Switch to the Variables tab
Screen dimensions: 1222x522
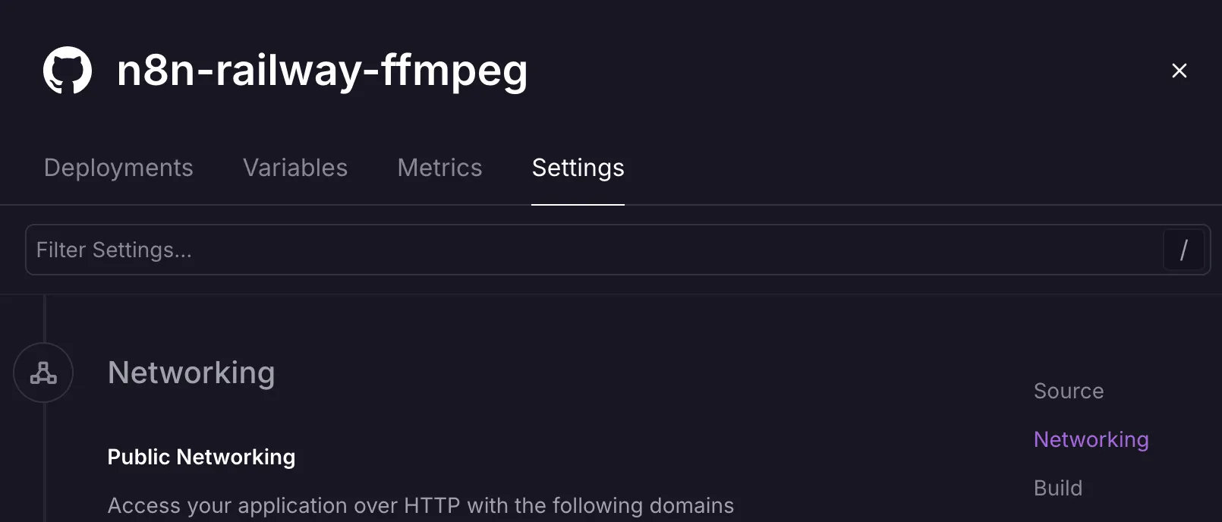(x=295, y=168)
